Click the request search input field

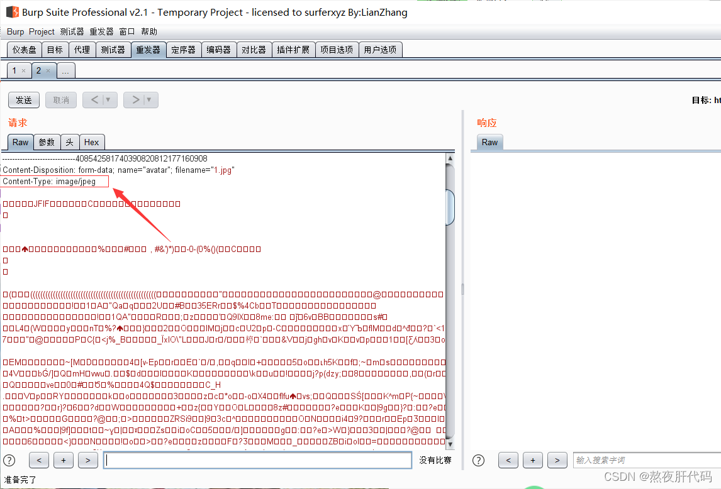pos(257,460)
